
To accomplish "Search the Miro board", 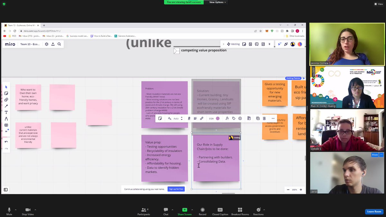I will [59, 44].
